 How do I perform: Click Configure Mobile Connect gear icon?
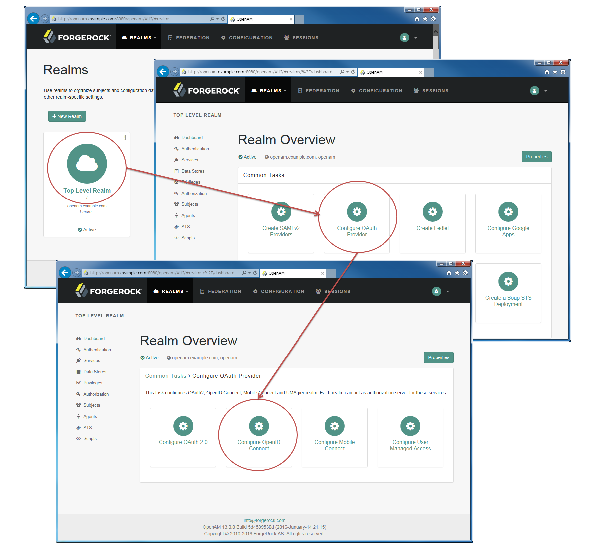(335, 426)
